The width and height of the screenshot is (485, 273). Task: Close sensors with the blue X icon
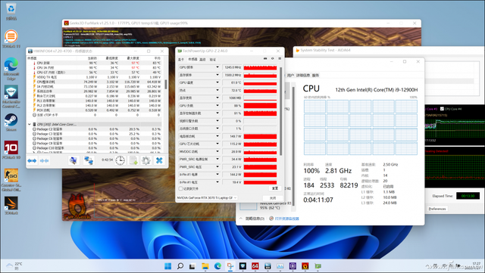(159, 160)
